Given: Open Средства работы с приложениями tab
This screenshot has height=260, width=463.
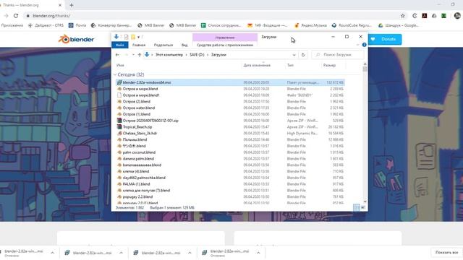Looking at the screenshot, I should click(225, 45).
